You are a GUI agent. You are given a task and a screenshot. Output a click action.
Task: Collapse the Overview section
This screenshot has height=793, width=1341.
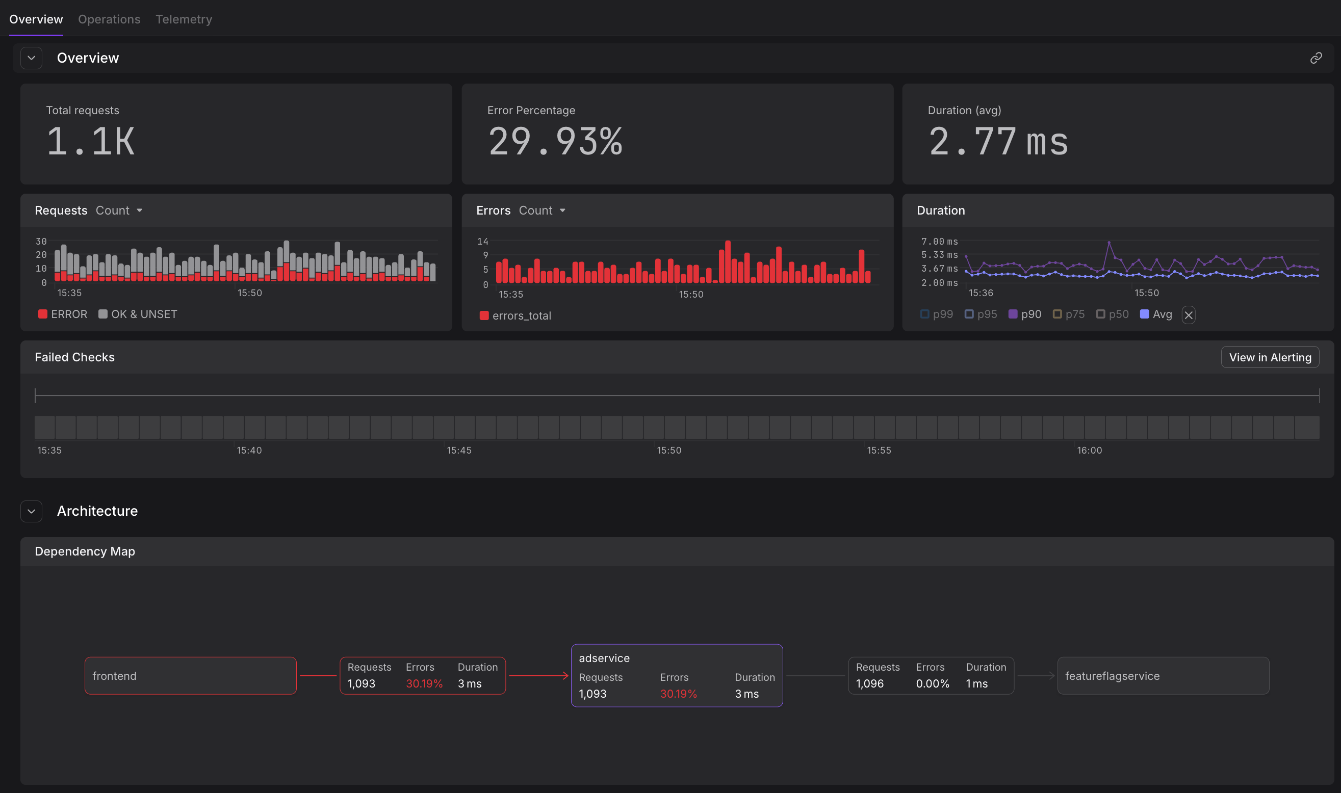pyautogui.click(x=31, y=58)
